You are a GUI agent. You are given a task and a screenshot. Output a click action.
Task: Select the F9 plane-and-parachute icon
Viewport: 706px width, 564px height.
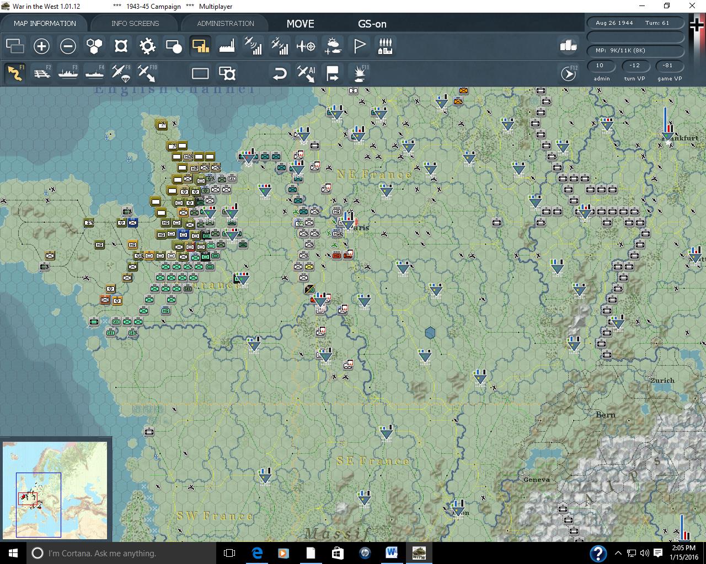pos(121,73)
